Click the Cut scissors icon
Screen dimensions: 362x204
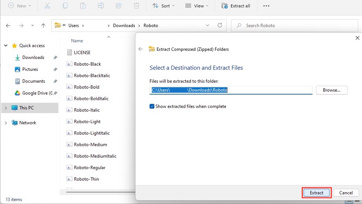[47, 6]
